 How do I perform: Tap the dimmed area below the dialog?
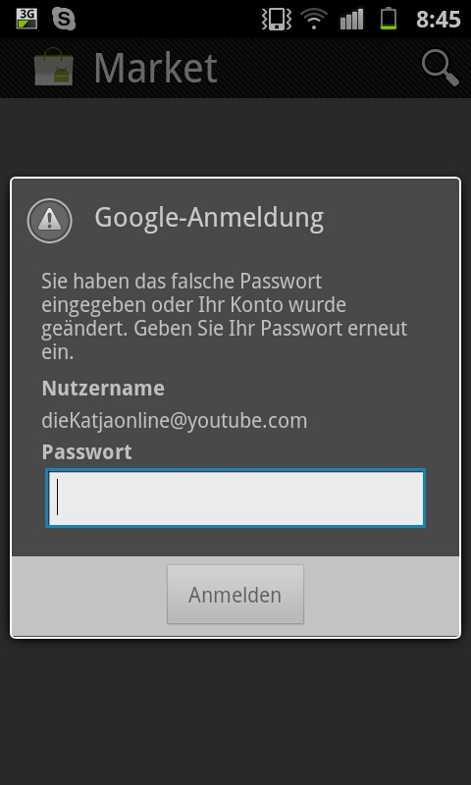pyautogui.click(x=235, y=710)
